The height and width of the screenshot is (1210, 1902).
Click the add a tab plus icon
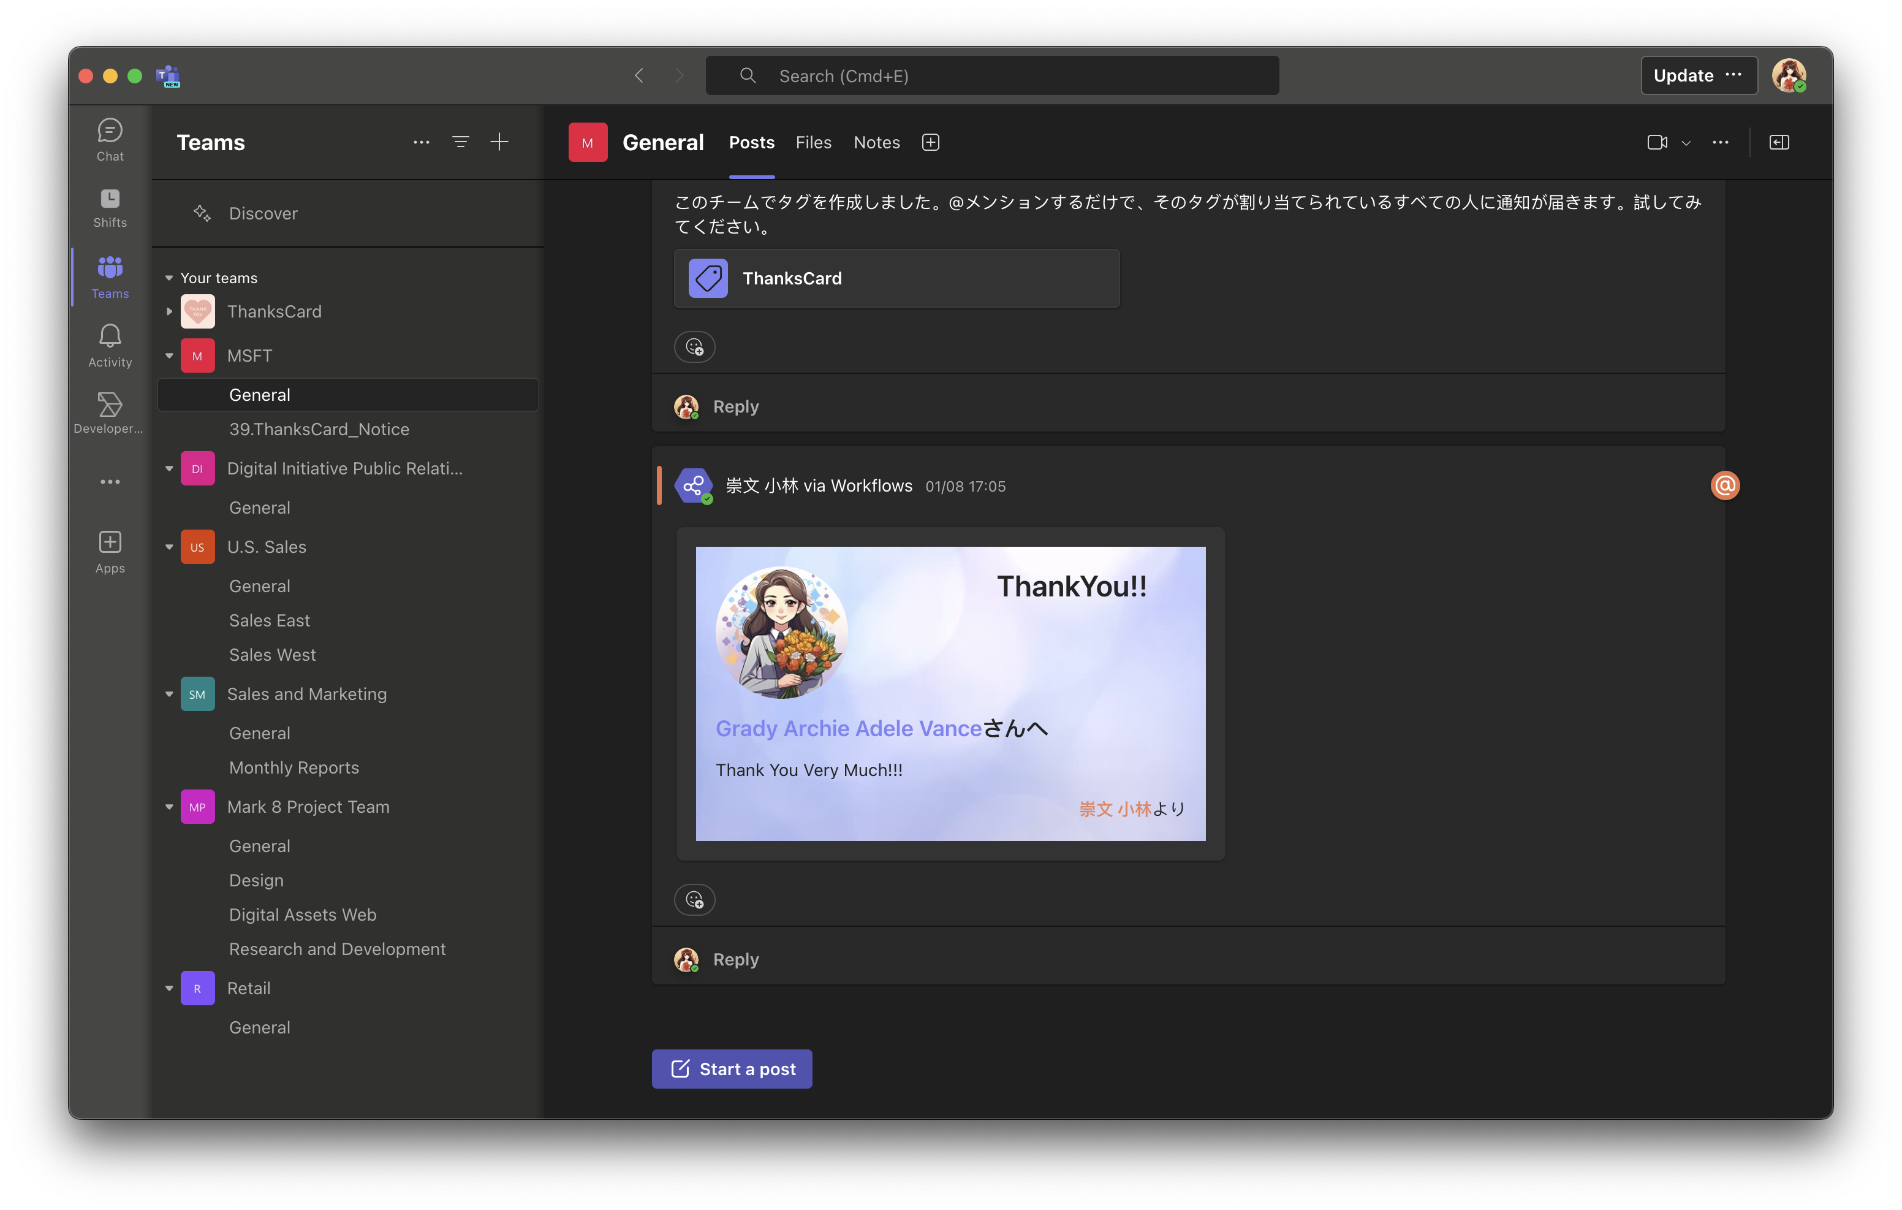(930, 142)
